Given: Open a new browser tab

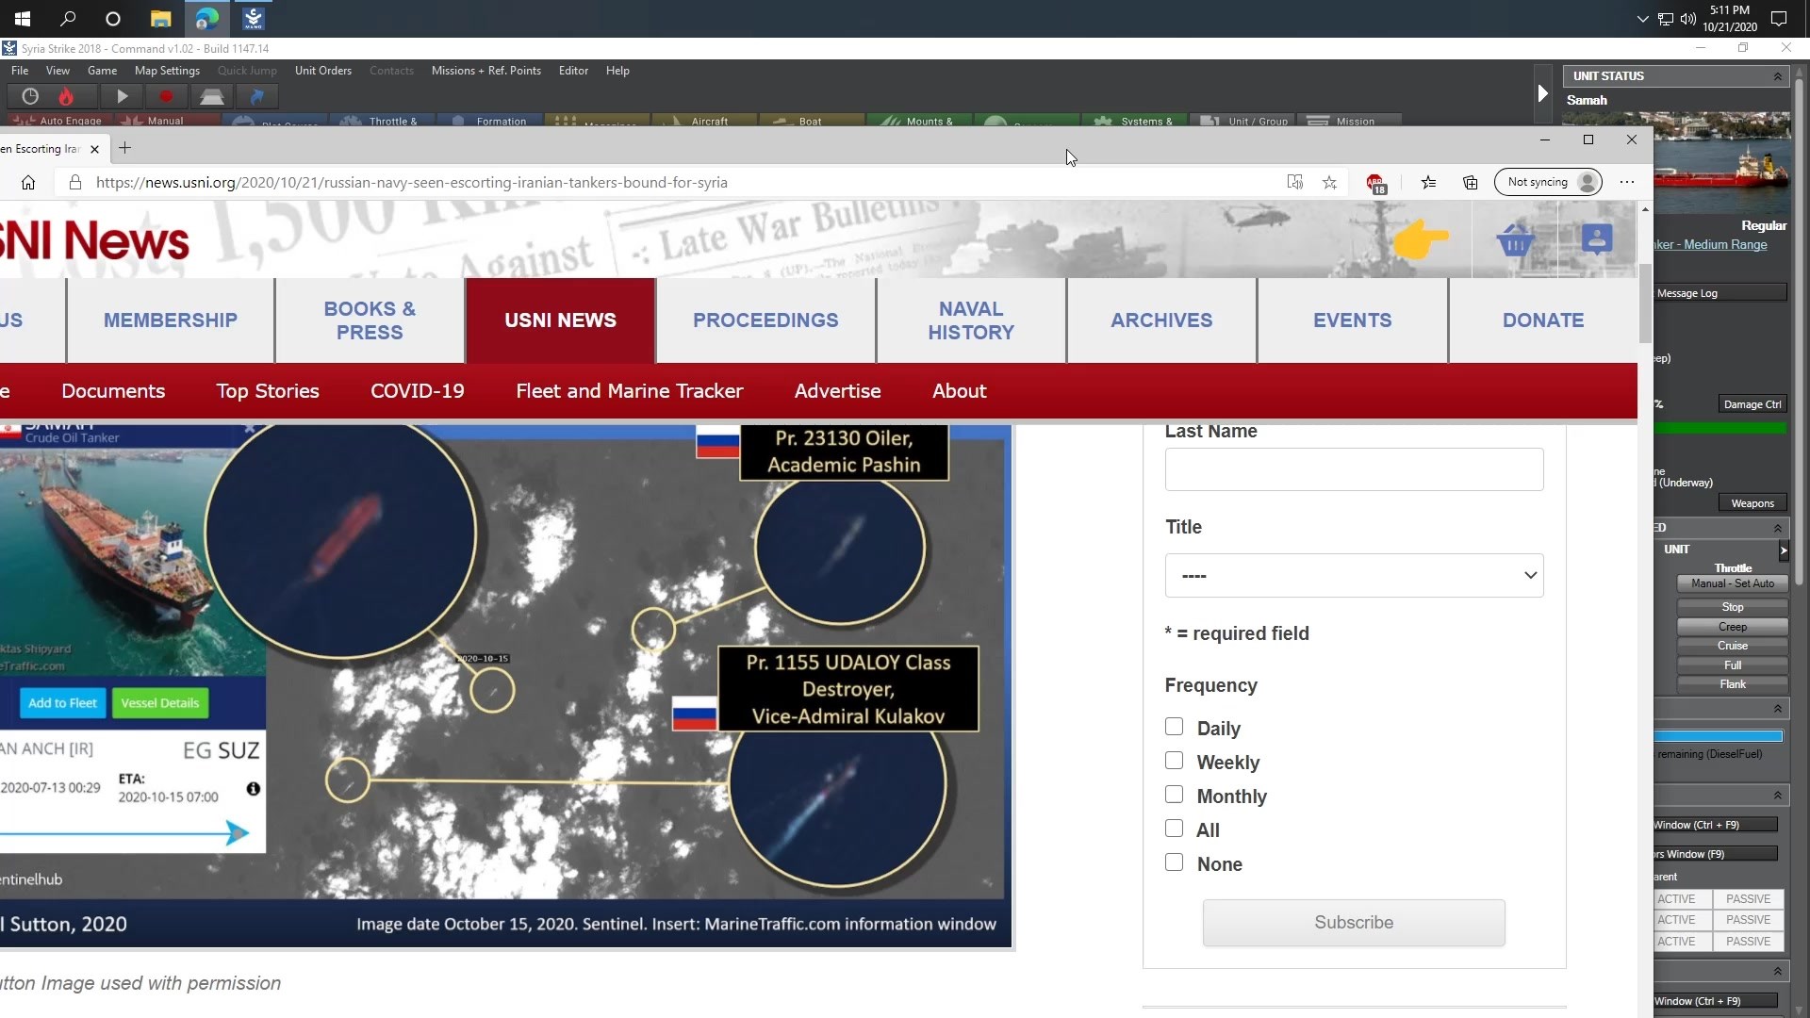Looking at the screenshot, I should (124, 148).
